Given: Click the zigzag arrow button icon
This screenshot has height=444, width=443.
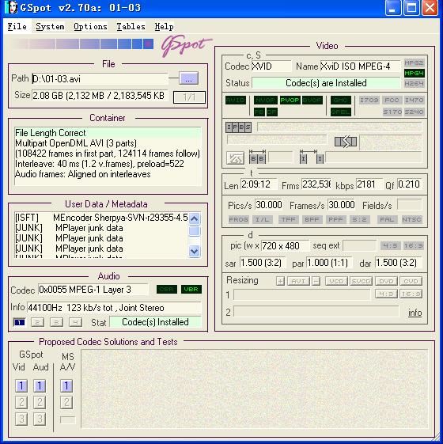Looking at the screenshot, I should coord(235,158).
